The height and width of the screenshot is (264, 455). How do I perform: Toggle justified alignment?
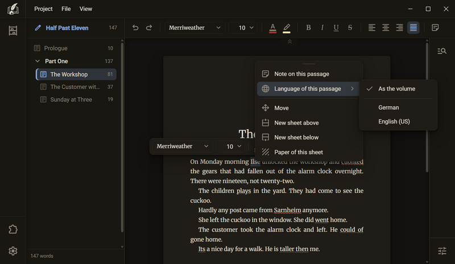tap(413, 27)
